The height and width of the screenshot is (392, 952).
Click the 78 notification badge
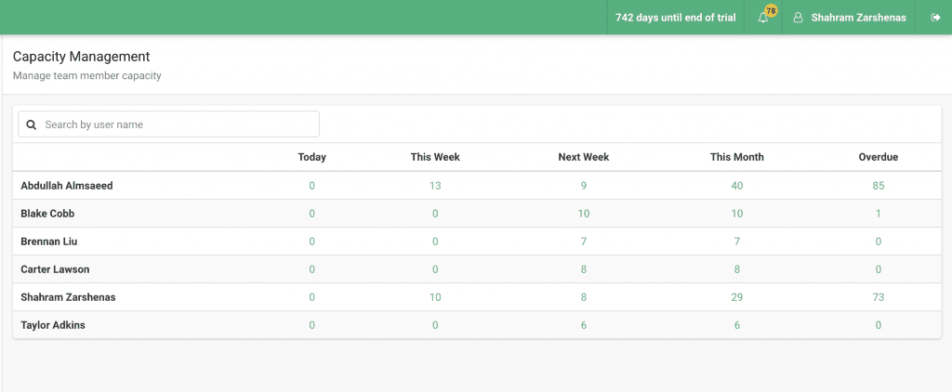[x=771, y=11]
